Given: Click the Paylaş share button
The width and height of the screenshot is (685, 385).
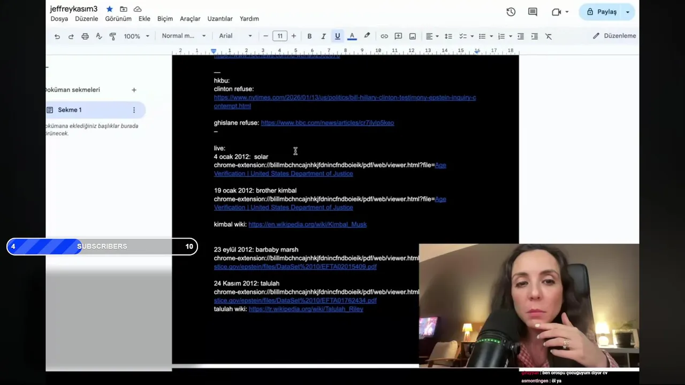Looking at the screenshot, I should (x=602, y=12).
